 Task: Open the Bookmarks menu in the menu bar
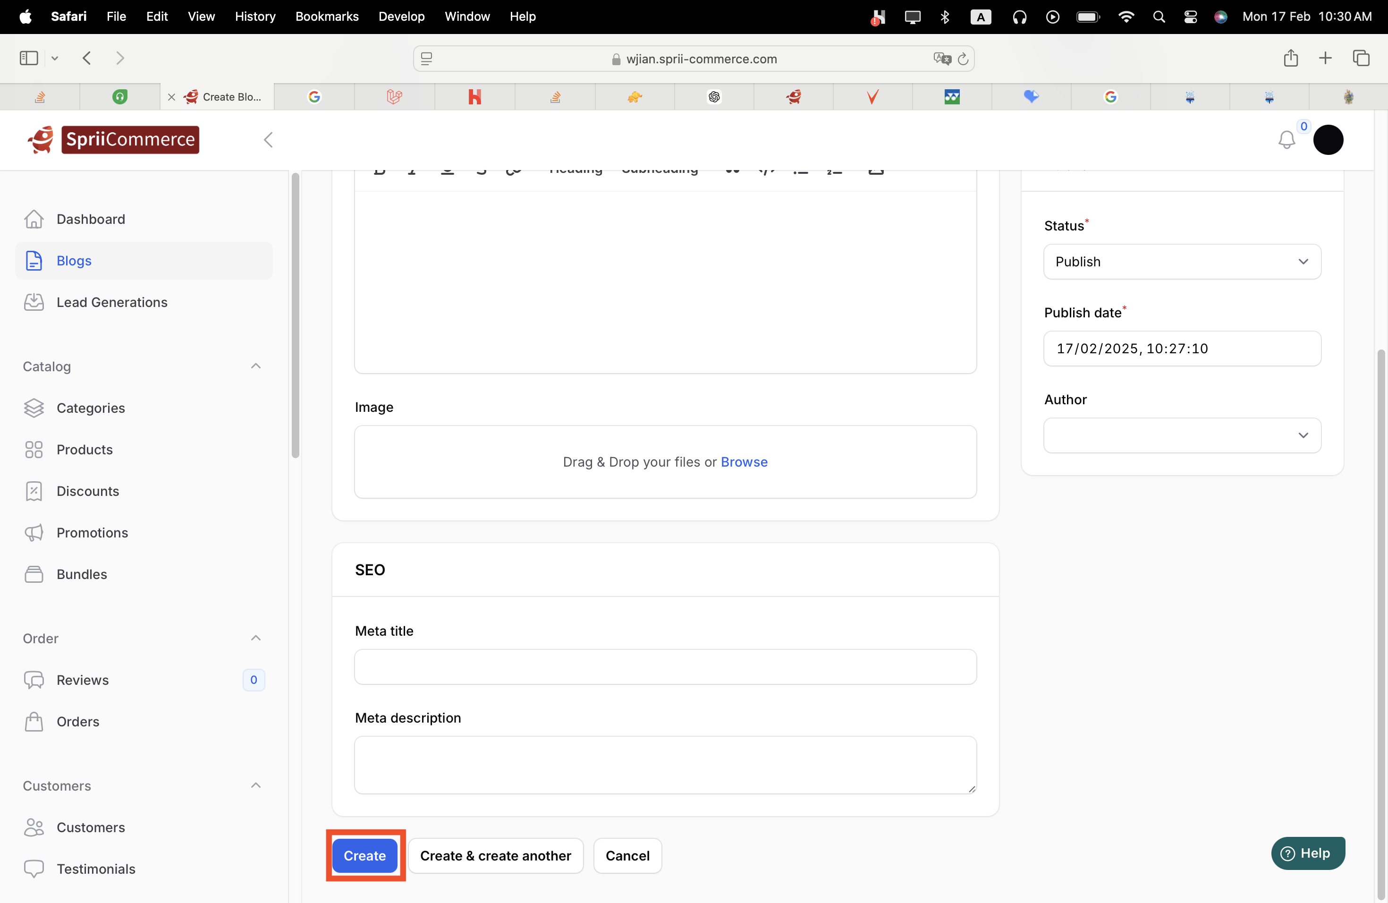(x=327, y=17)
